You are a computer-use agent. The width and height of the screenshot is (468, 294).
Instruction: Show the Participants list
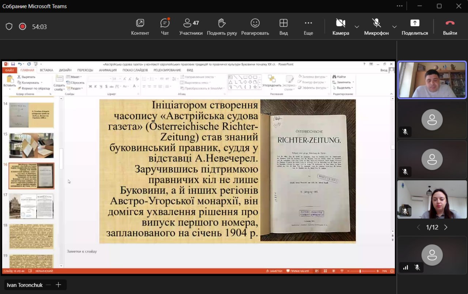191,27
